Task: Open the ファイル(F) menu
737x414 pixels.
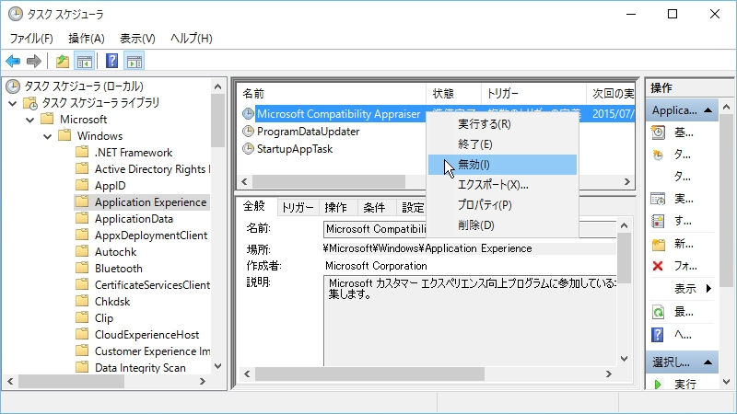Action: 31,38
